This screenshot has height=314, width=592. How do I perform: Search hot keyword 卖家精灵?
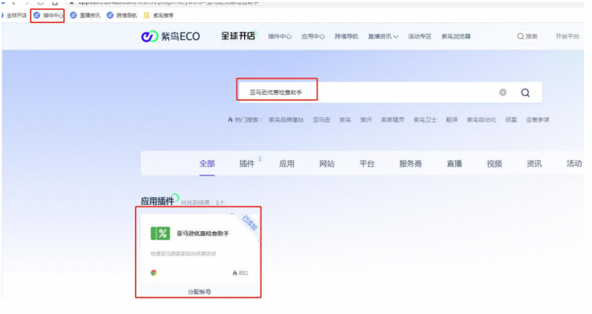[393, 120]
